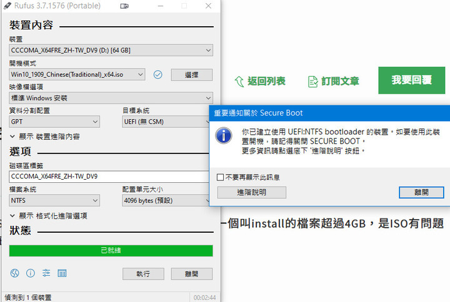Click the 狀態 section heading
Screen dimensions: 450x302
click(x=20, y=230)
